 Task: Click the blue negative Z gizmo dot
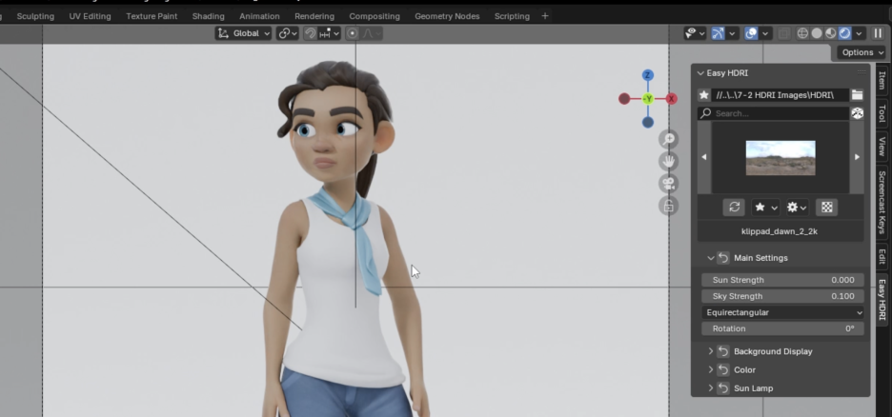(648, 122)
